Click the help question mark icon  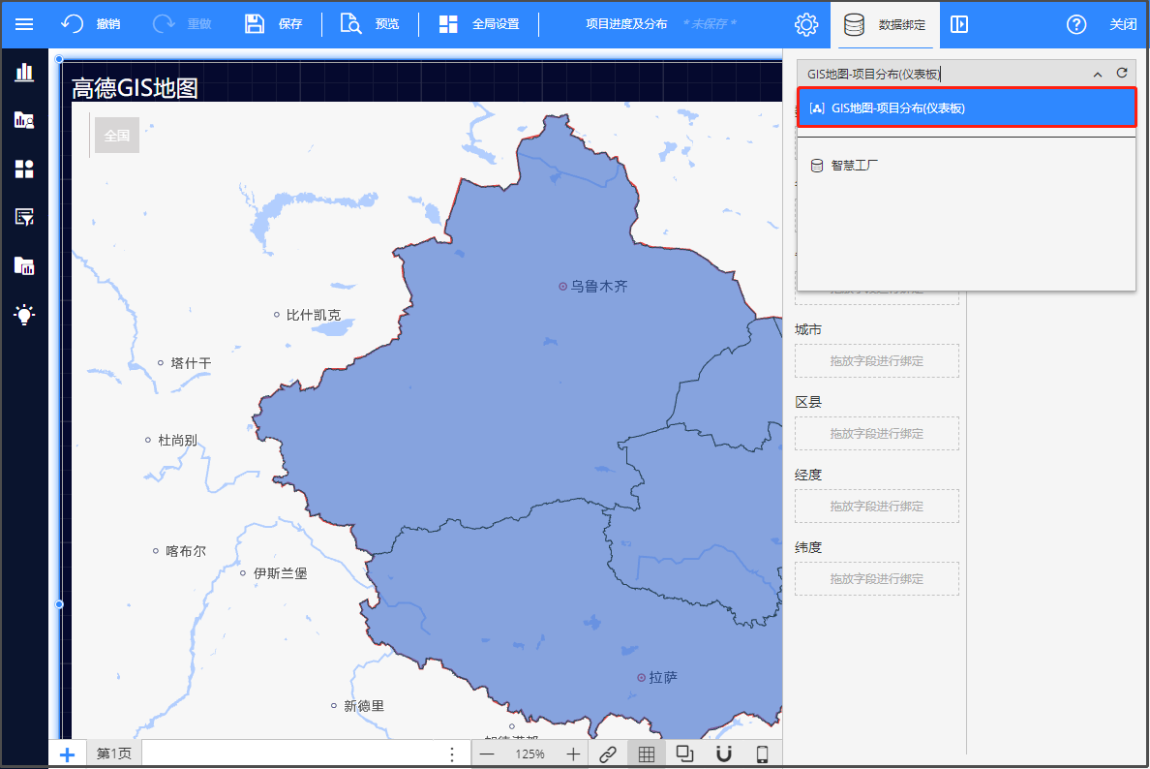pyautogui.click(x=1076, y=24)
